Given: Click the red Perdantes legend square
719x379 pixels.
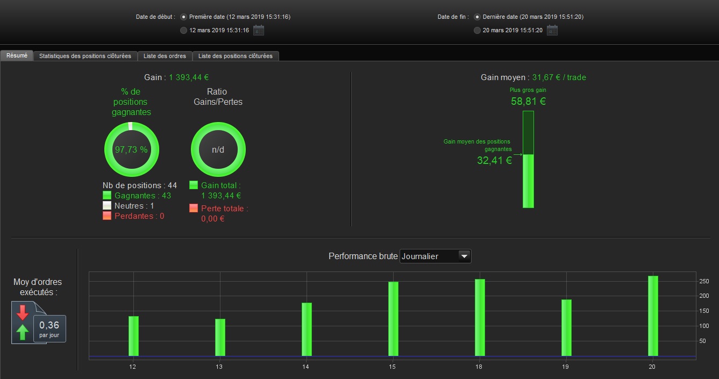Looking at the screenshot, I should [107, 216].
